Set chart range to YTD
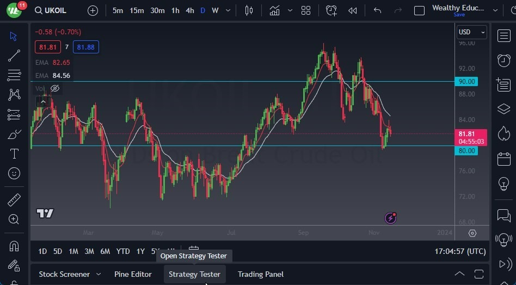The image size is (516, 285). pos(123,251)
